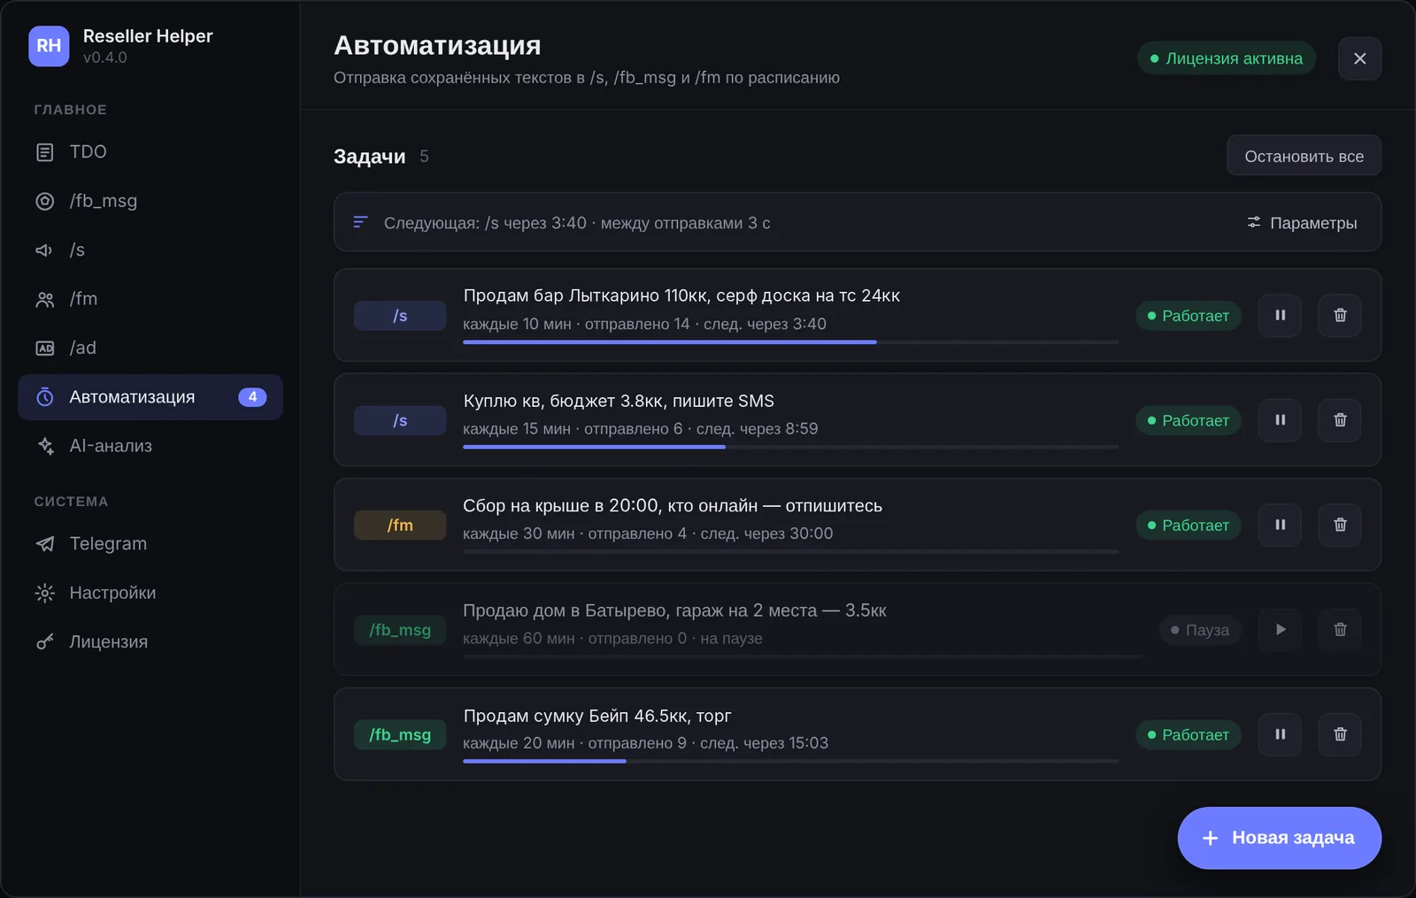Delete the "Продам сумку Бейп" task
This screenshot has height=898, width=1416.
pyautogui.click(x=1340, y=734)
